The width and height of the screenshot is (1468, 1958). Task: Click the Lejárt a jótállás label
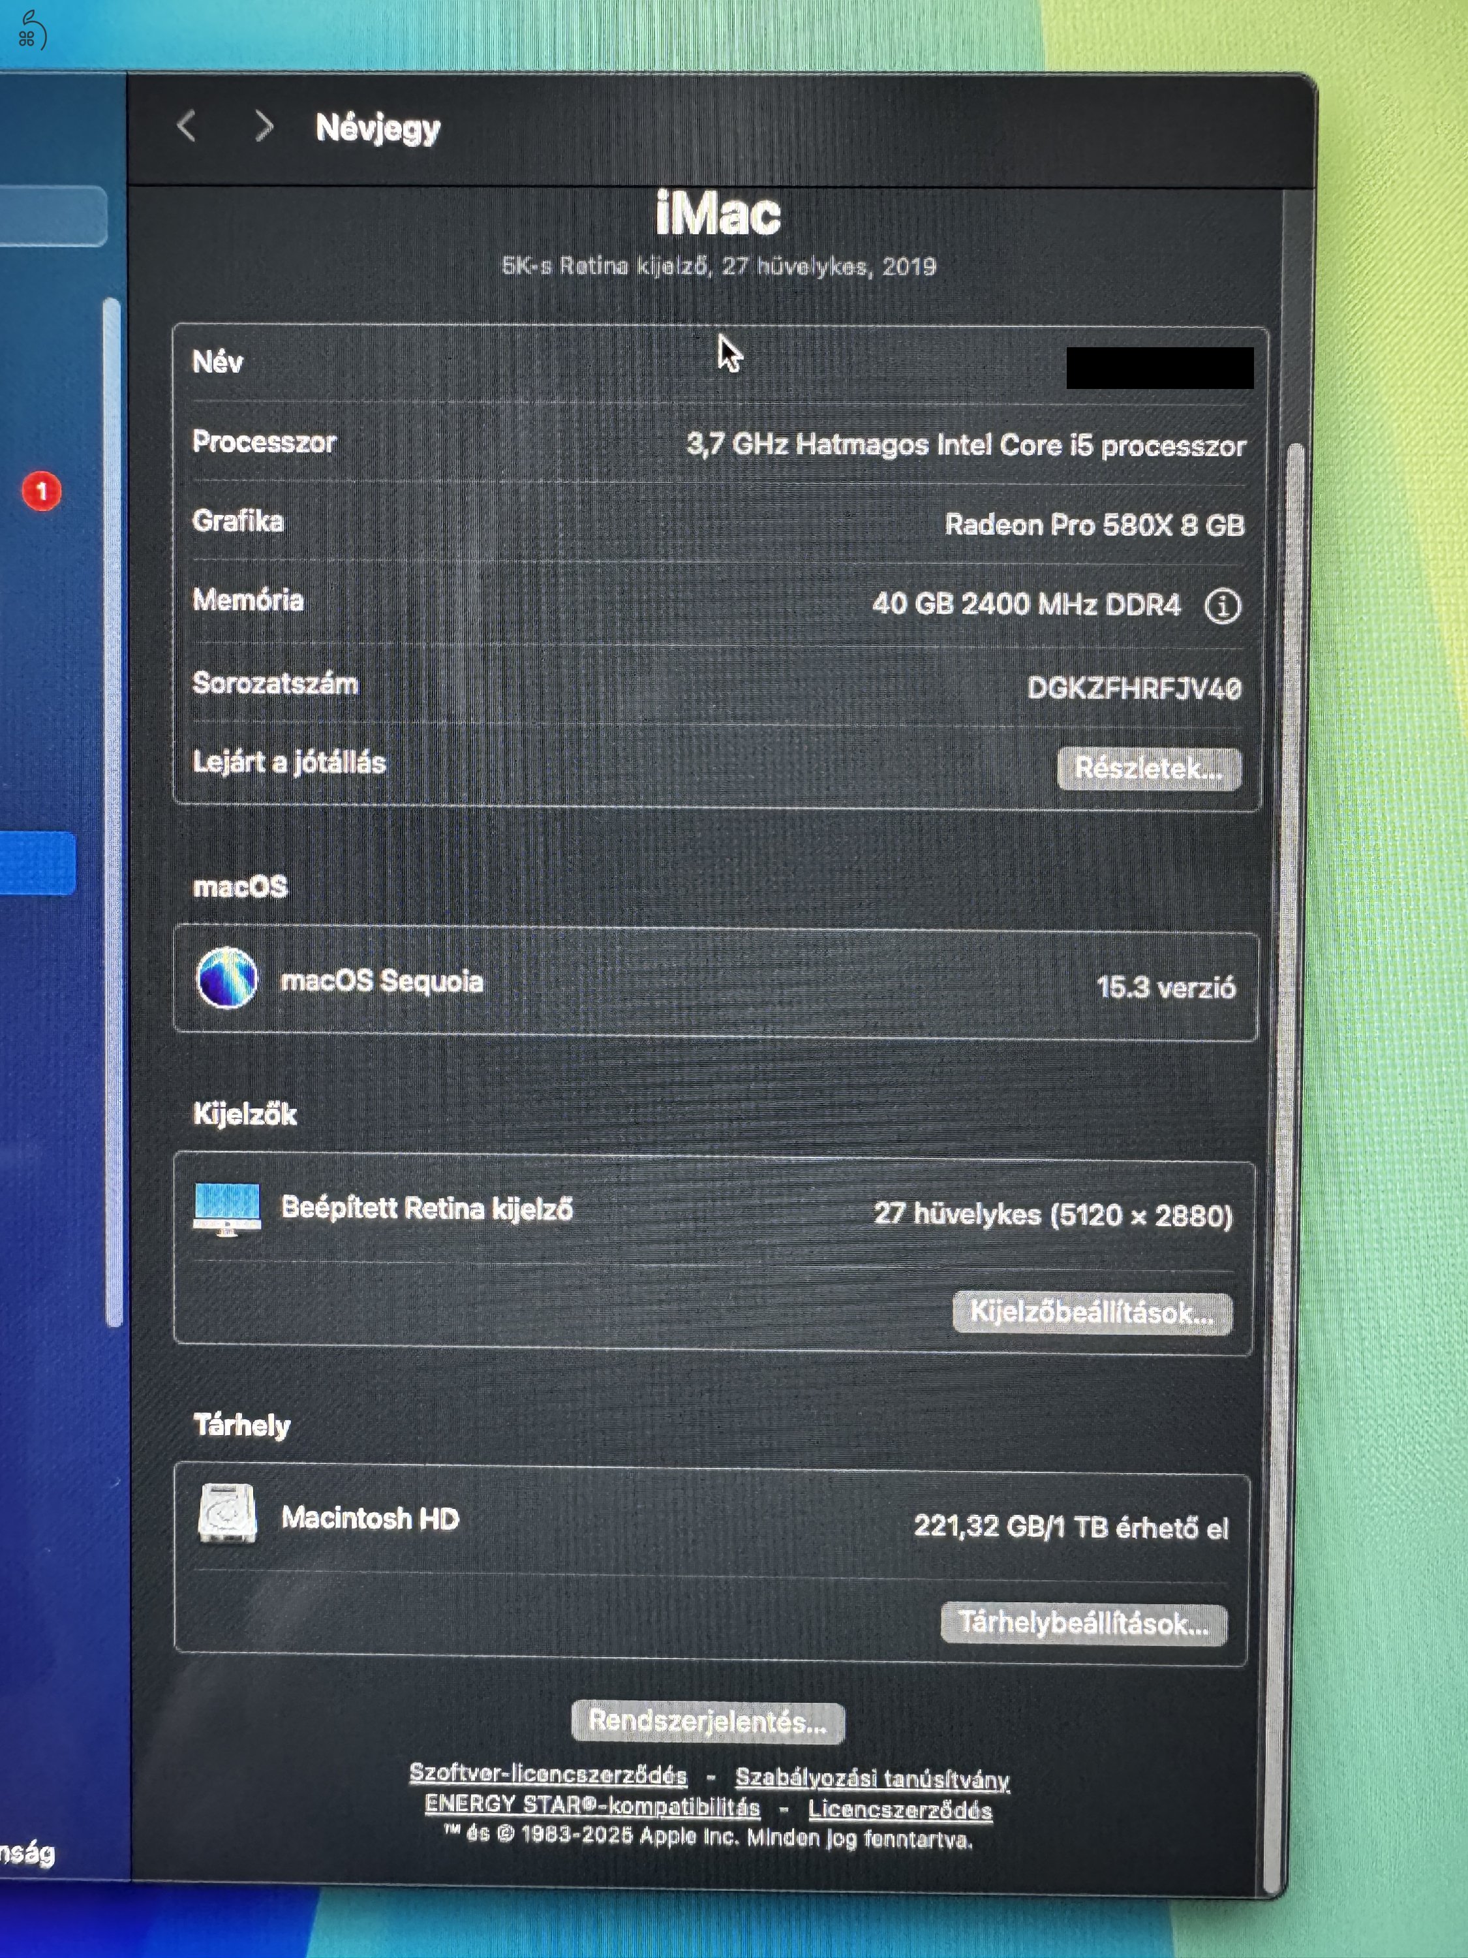[x=289, y=762]
